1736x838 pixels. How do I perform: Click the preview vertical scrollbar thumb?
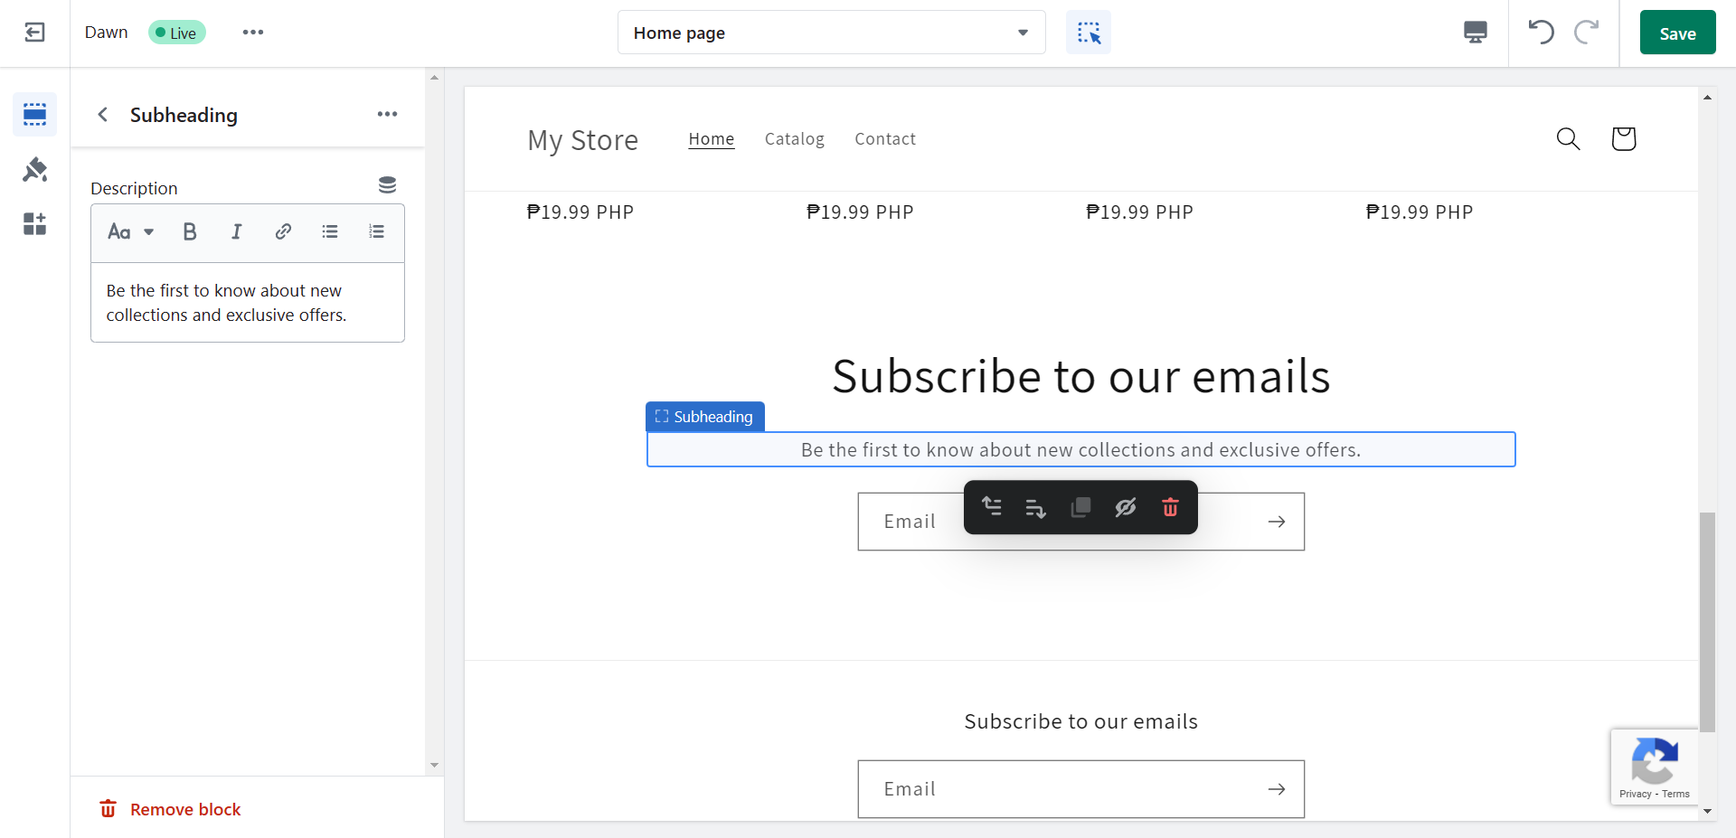1707,623
